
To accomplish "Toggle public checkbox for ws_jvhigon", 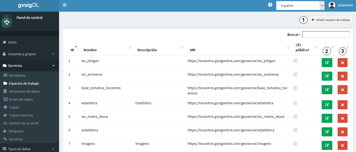I will pyautogui.click(x=295, y=61).
